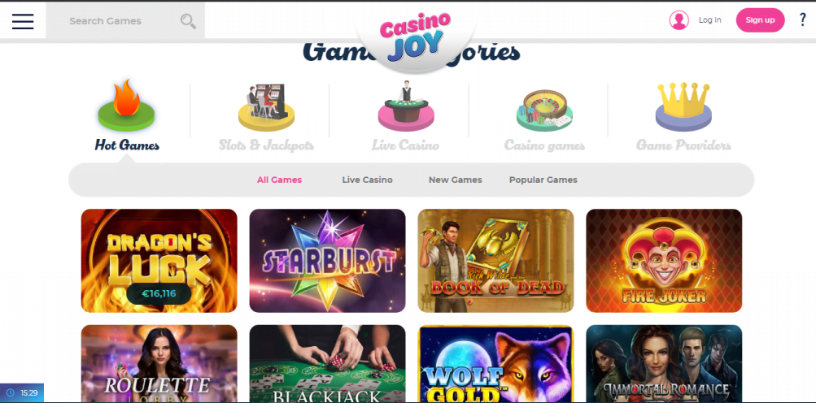Open help via the question mark icon
816x403 pixels.
pyautogui.click(x=802, y=19)
